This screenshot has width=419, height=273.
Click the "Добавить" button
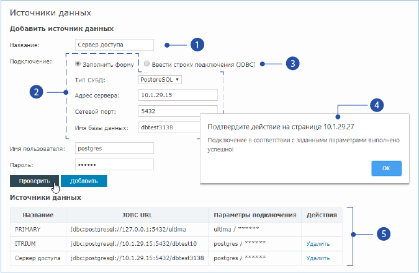[84, 181]
